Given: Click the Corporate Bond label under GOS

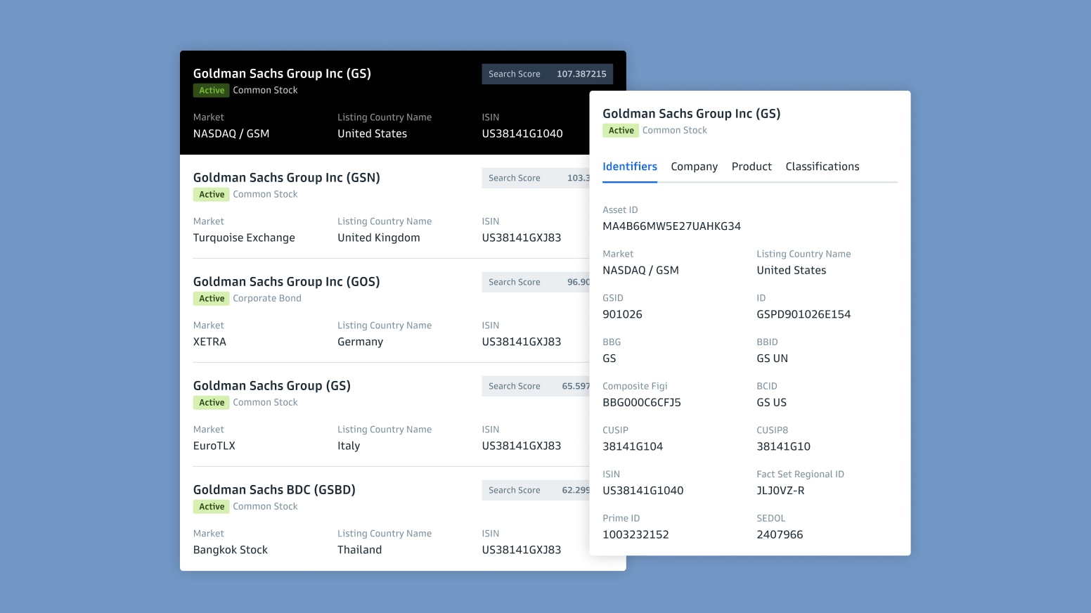Looking at the screenshot, I should pyautogui.click(x=266, y=299).
